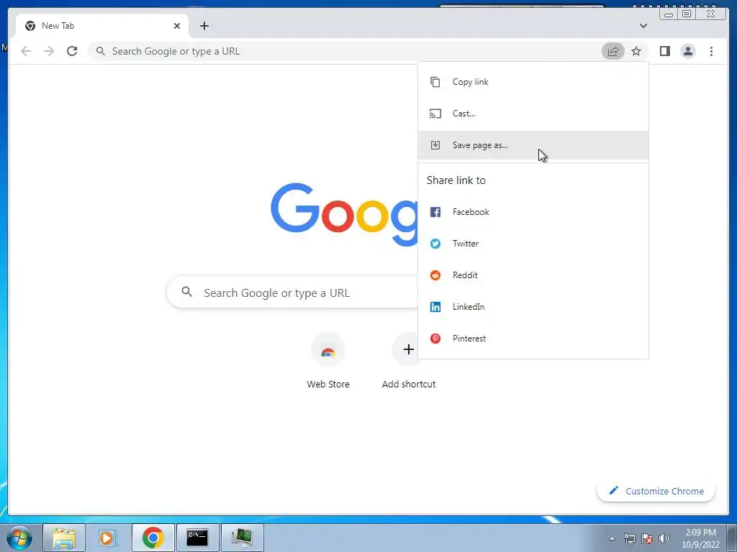Viewport: 737px width, 552px height.
Task: Click the taskbar clock showing 2:09 PM
Action: click(700, 538)
